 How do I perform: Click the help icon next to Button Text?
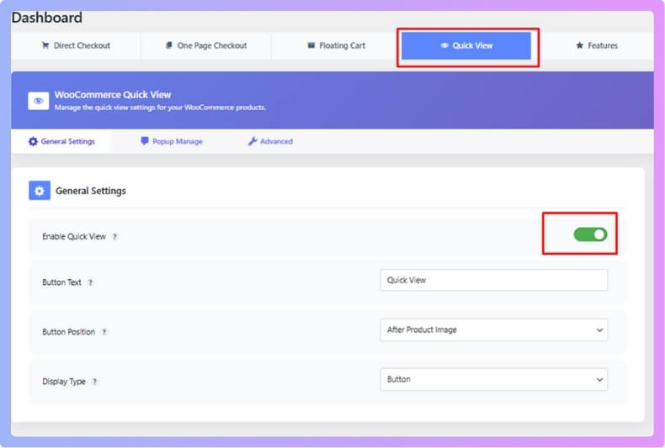91,282
